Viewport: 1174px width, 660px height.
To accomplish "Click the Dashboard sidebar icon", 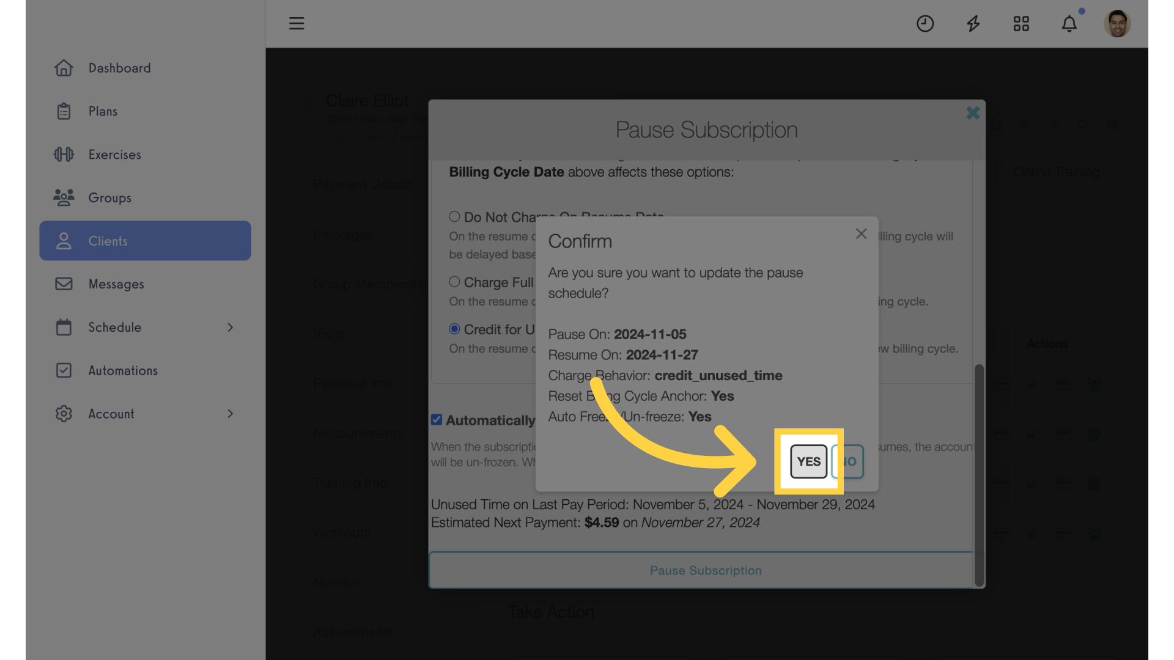I will tap(64, 68).
